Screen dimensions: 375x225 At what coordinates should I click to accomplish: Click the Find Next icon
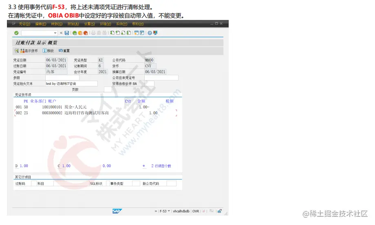(x=104, y=33)
